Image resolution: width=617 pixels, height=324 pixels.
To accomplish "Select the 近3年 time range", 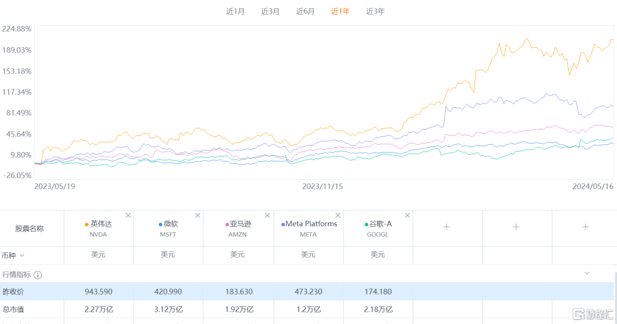I will point(375,11).
